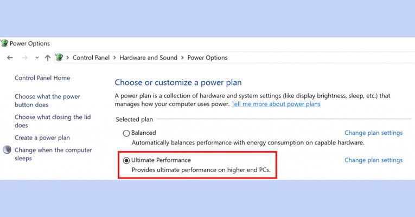The width and height of the screenshot is (415, 217).
Task: Click the power icon in the address bar
Action: tap(59, 58)
